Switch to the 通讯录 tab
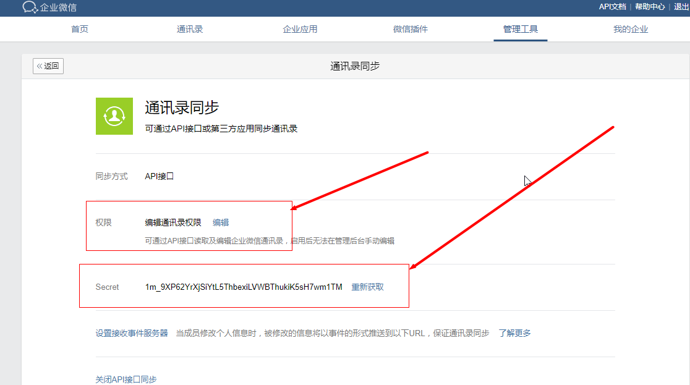Screen dimensions: 690x385 click(x=190, y=29)
